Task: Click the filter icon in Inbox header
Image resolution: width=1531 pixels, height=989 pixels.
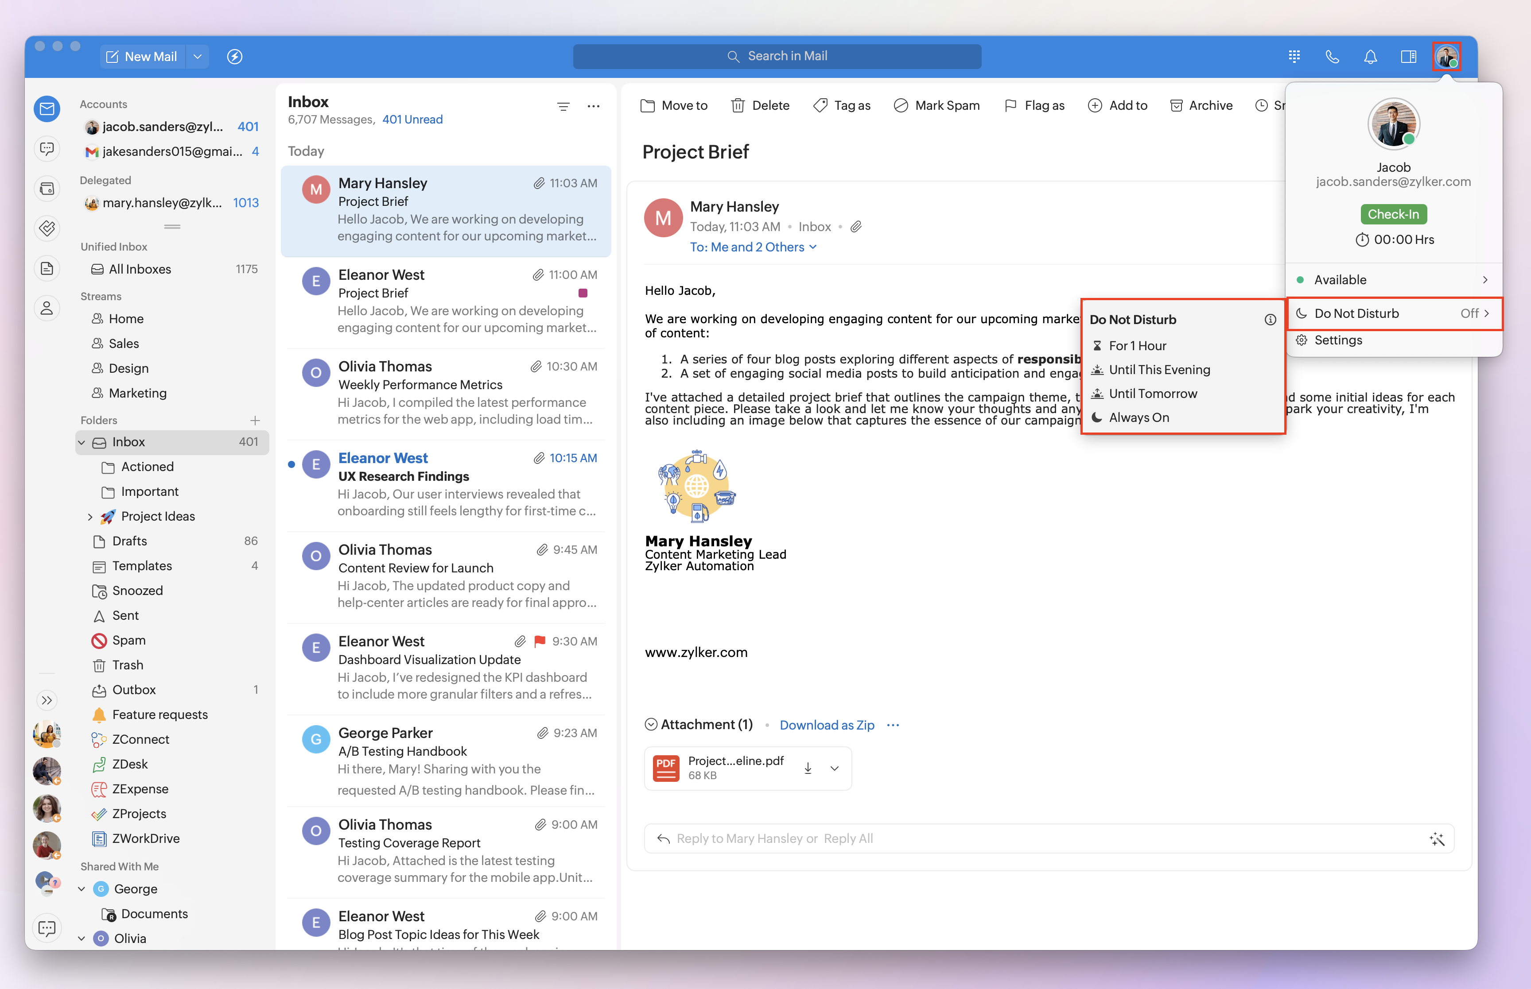Action: (x=563, y=107)
